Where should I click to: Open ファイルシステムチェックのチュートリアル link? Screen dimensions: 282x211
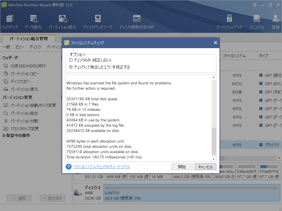click(x=102, y=167)
